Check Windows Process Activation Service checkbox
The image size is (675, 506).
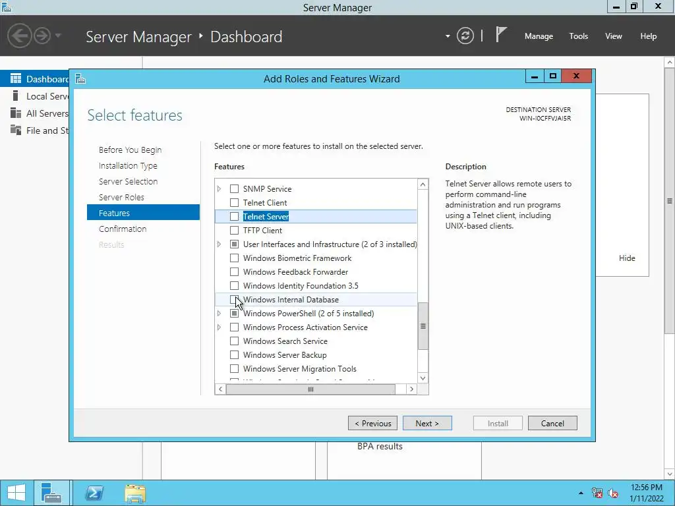[234, 327]
